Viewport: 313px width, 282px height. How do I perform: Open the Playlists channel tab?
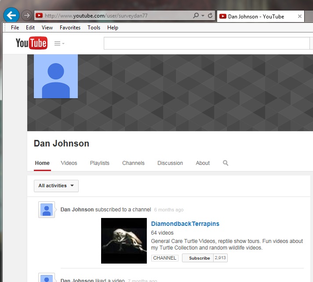(x=100, y=163)
